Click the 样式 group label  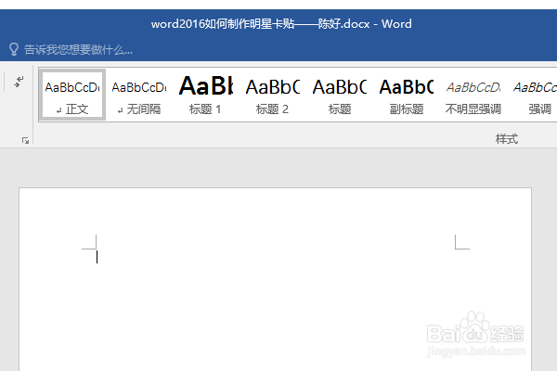point(507,139)
